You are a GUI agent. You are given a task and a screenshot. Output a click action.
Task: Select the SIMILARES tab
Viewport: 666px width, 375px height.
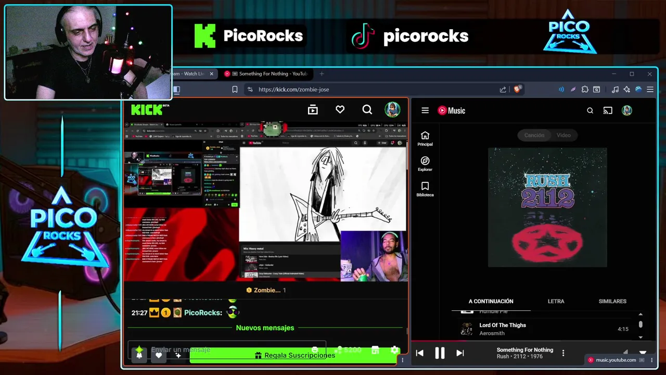pos(612,302)
